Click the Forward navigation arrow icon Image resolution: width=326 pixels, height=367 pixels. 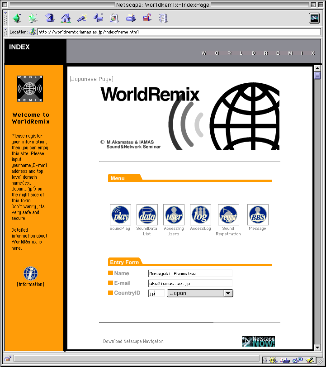pos(33,18)
